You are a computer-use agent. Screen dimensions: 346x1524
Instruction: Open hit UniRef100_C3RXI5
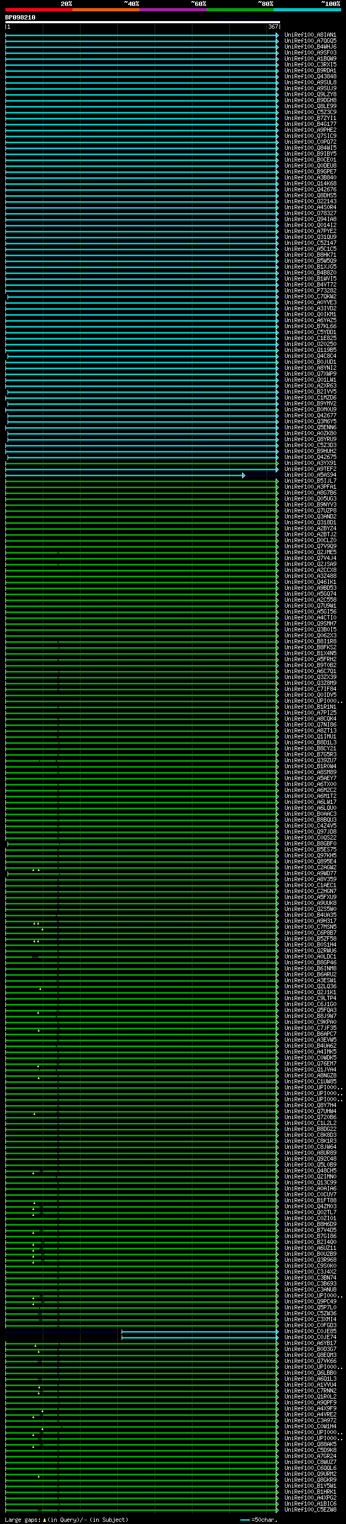(x=310, y=64)
